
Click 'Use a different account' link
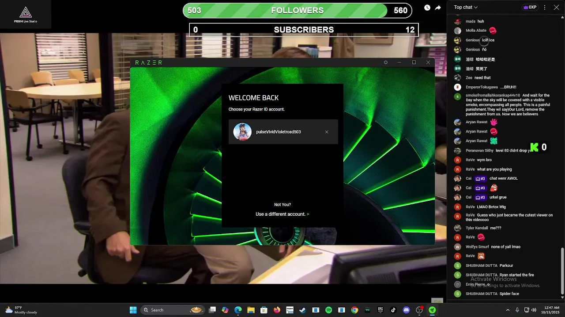click(x=282, y=214)
